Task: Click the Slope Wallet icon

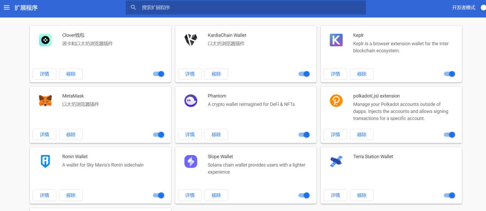Action: [191, 161]
